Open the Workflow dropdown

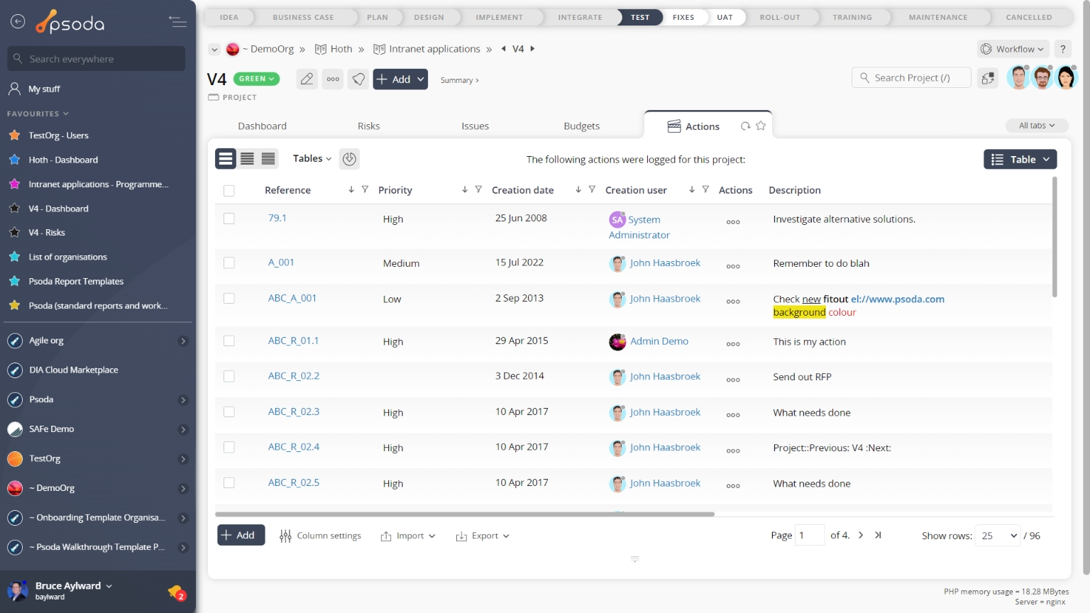click(1012, 49)
